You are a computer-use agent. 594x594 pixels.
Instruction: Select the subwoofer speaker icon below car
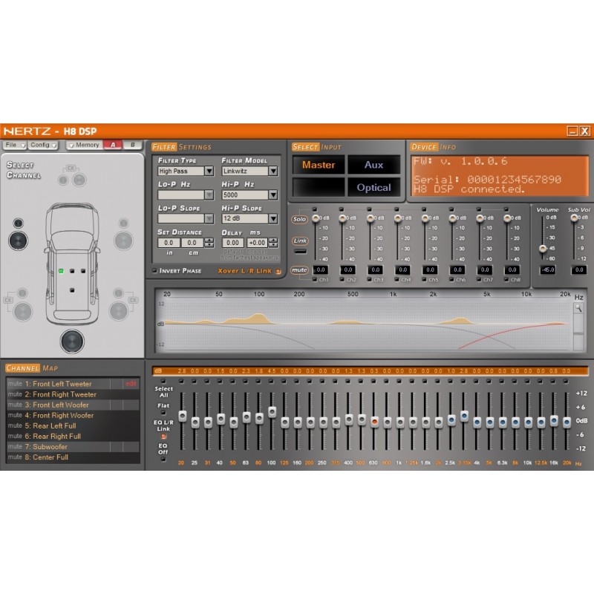72,342
